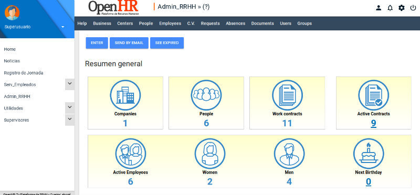Click Serv_Empleados sidebar label
This screenshot has height=195, width=420.
click(x=20, y=84)
